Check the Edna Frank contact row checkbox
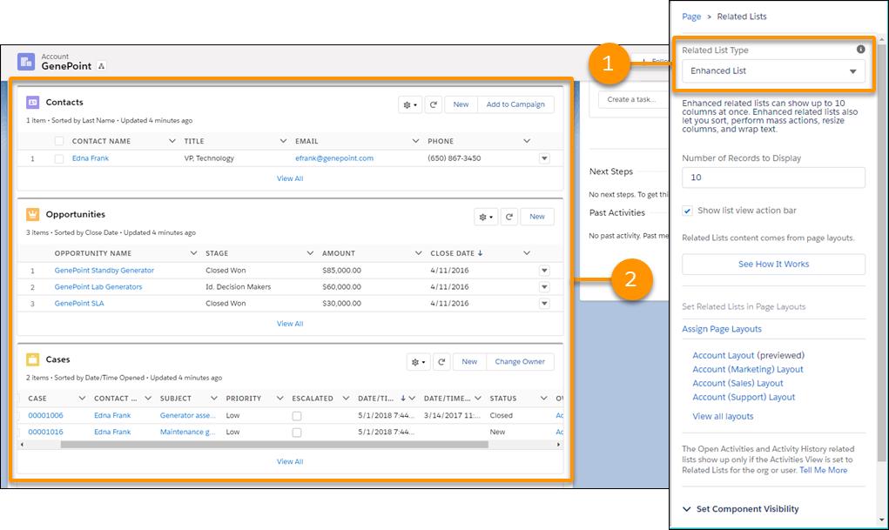Viewport: 889px width, 530px height. 59,158
